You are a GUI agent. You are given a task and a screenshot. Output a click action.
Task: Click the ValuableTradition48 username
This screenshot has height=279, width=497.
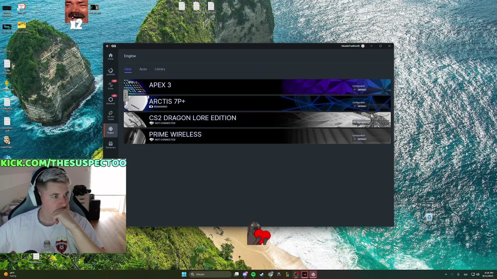tap(350, 46)
